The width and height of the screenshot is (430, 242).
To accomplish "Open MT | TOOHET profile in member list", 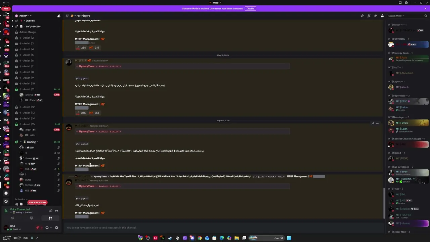I will tap(408, 216).
